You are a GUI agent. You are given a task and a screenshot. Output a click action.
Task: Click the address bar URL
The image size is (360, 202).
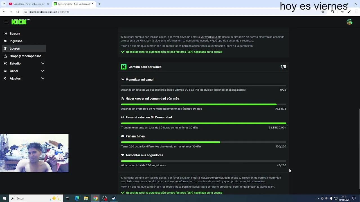click(x=49, y=12)
